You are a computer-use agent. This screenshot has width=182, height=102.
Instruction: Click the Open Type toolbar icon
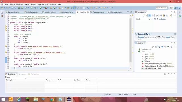(60, 8)
